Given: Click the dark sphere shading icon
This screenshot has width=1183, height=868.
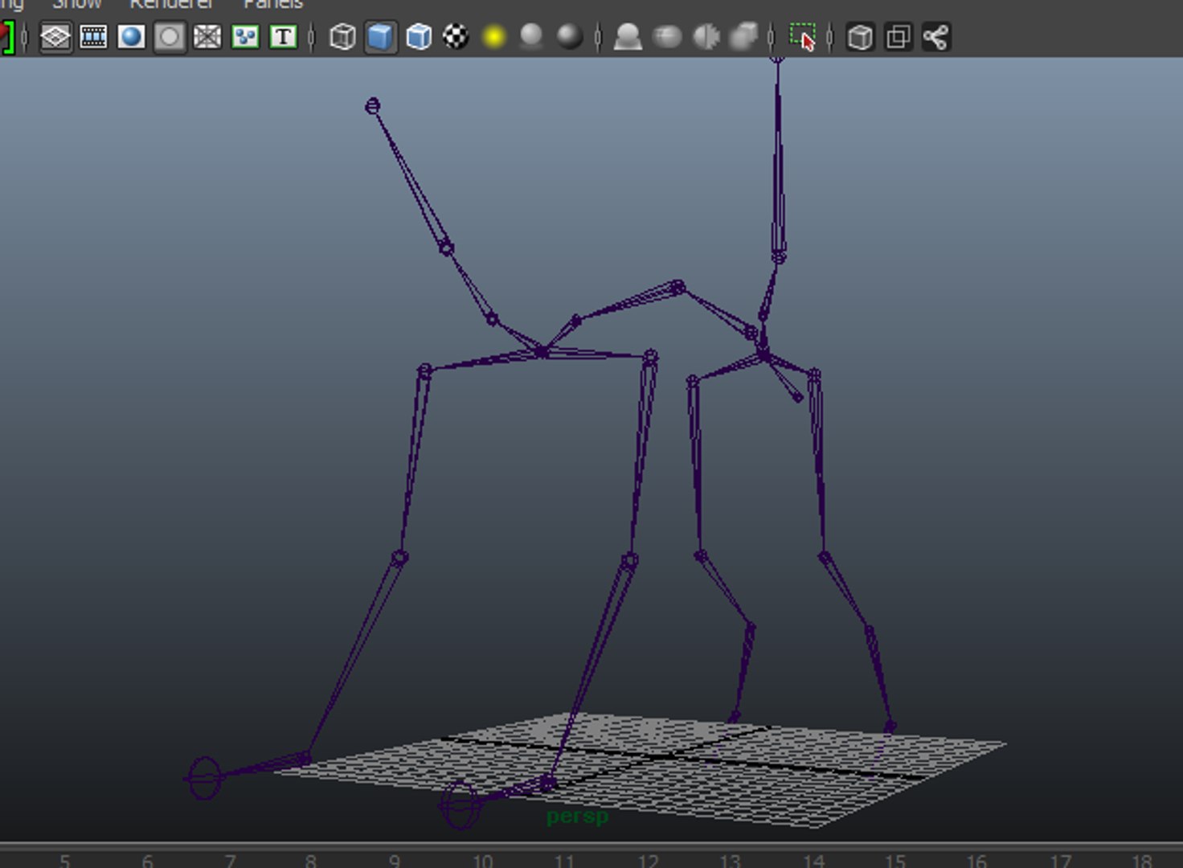Looking at the screenshot, I should click(x=570, y=37).
